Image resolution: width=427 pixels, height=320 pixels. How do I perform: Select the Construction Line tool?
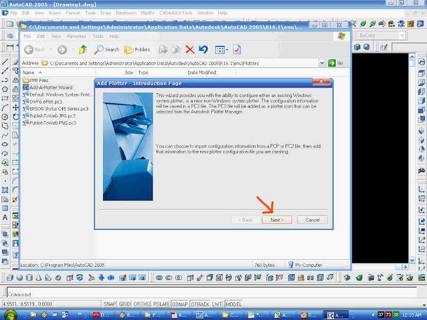coord(5,71)
